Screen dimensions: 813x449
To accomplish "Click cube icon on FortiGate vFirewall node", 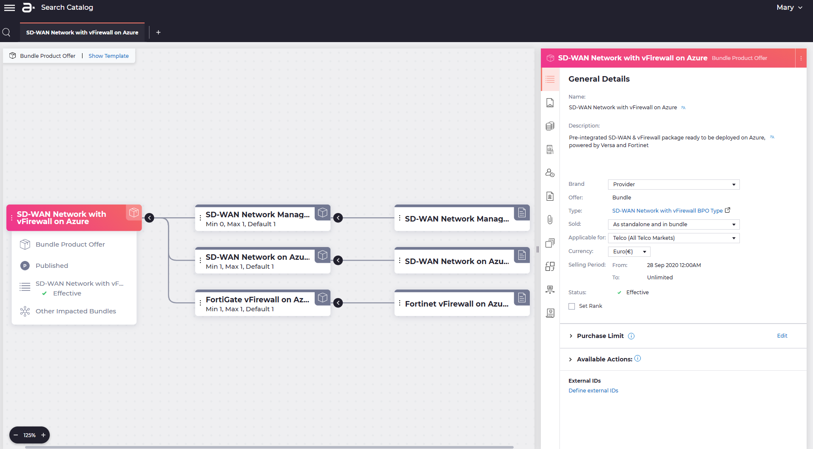I will pos(323,297).
